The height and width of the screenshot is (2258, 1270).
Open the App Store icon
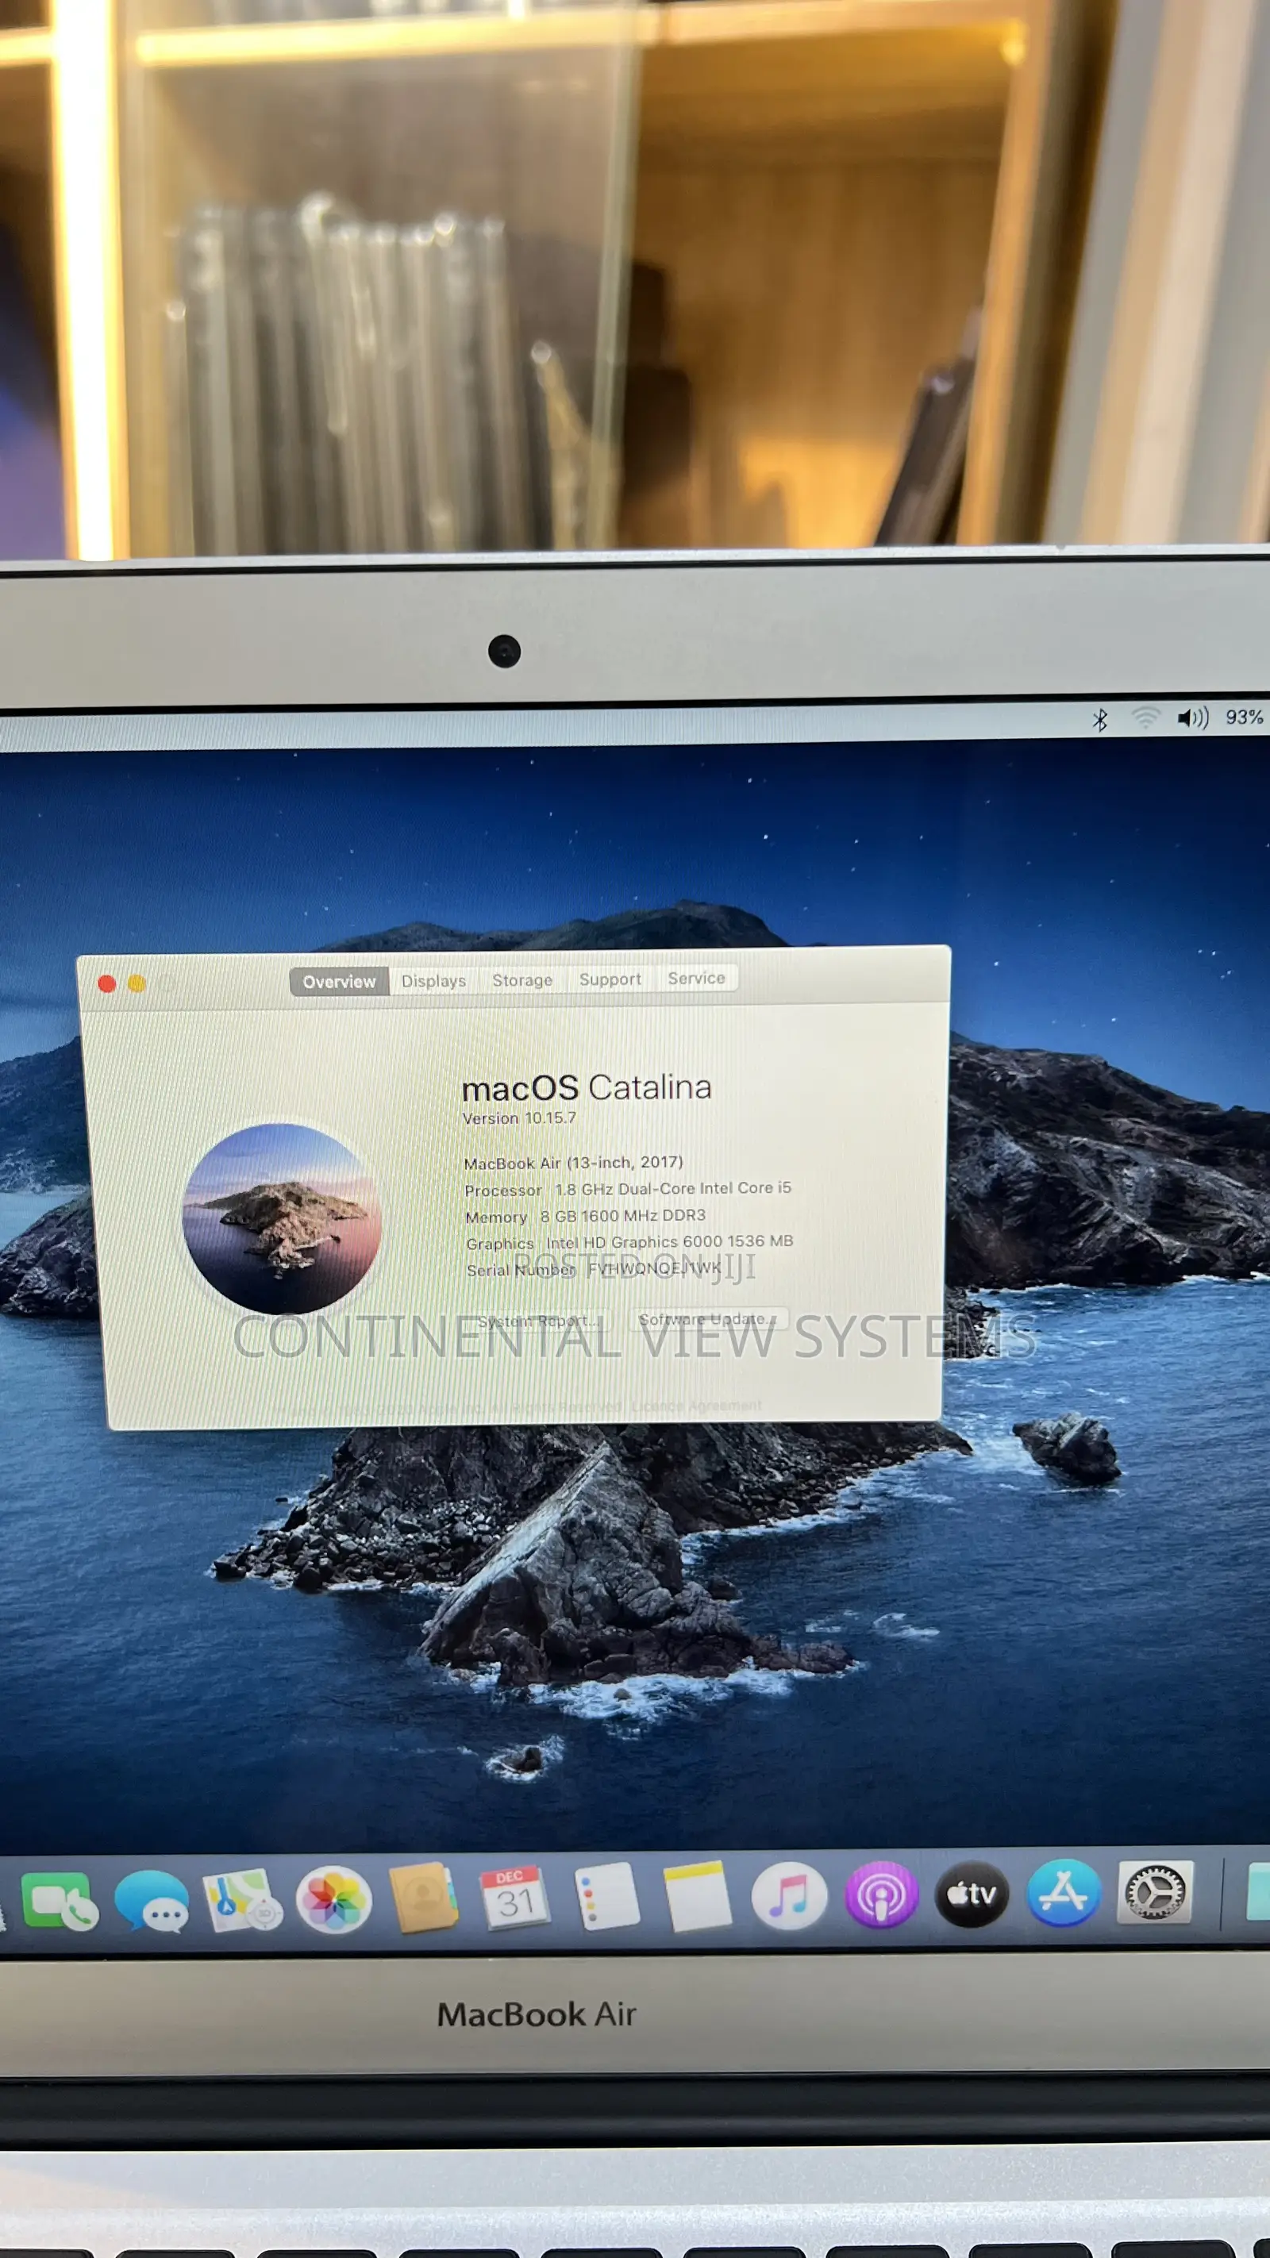coord(1063,1894)
